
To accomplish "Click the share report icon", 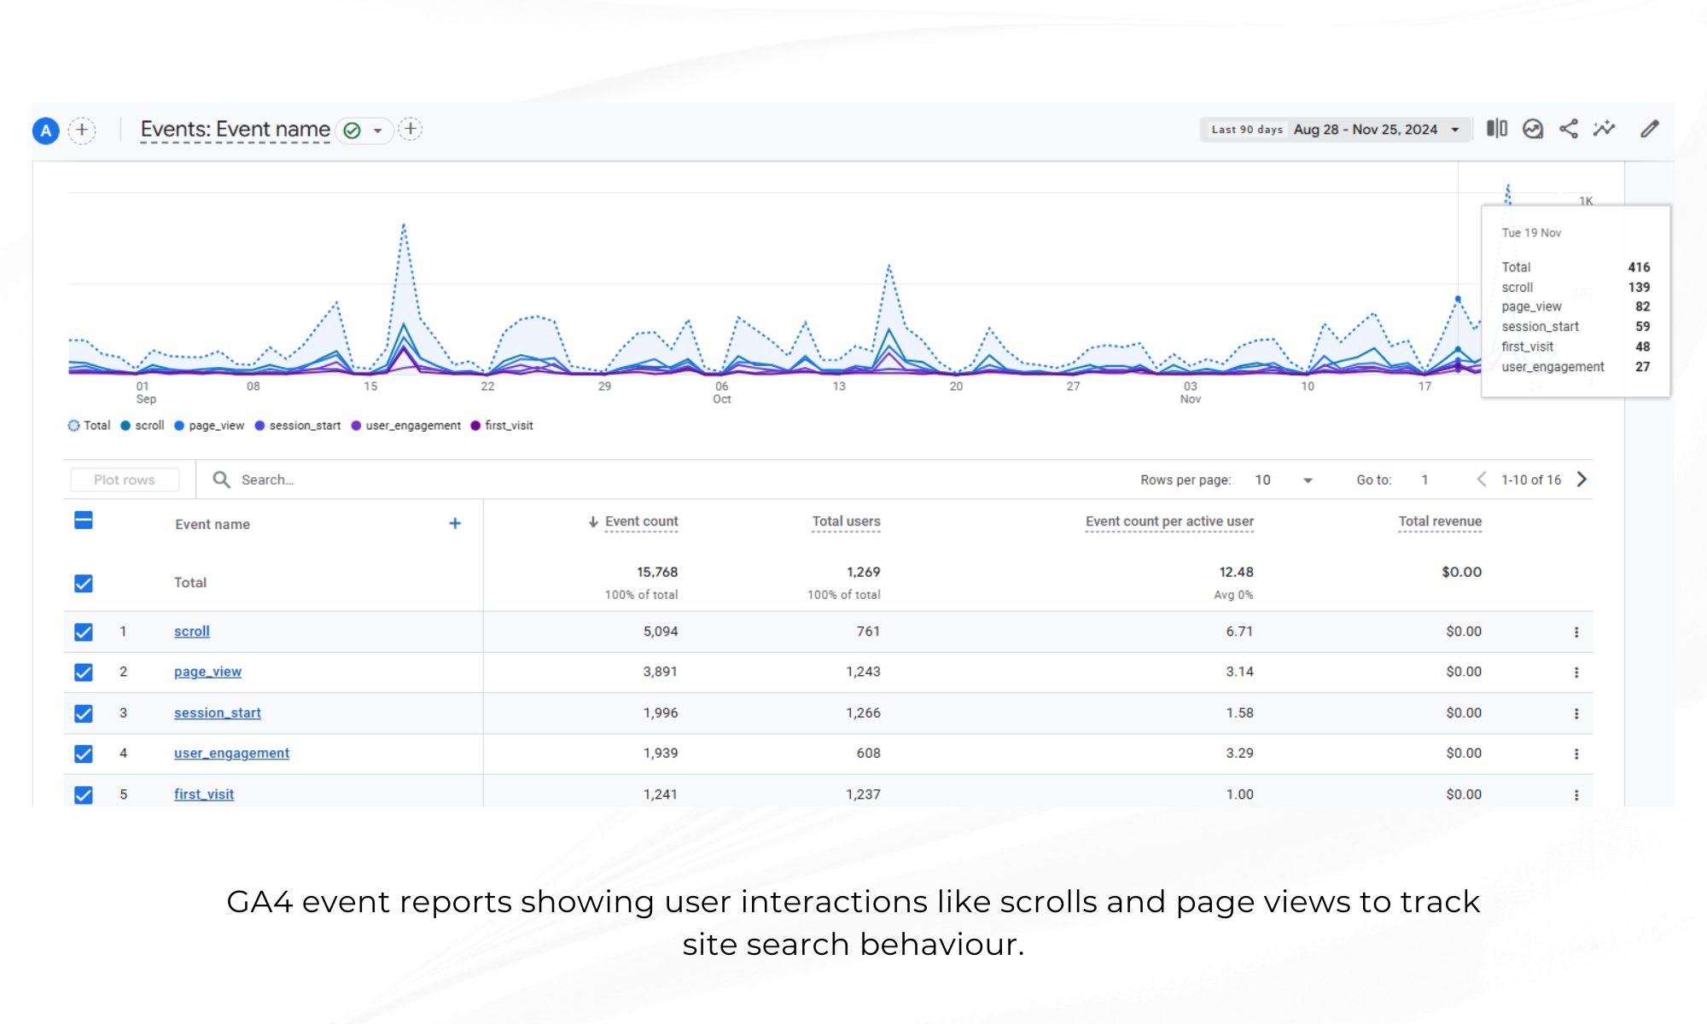I will 1569,129.
